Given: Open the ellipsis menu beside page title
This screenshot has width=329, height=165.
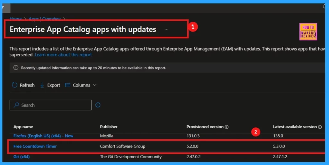Looking at the screenshot, I should [166, 30].
